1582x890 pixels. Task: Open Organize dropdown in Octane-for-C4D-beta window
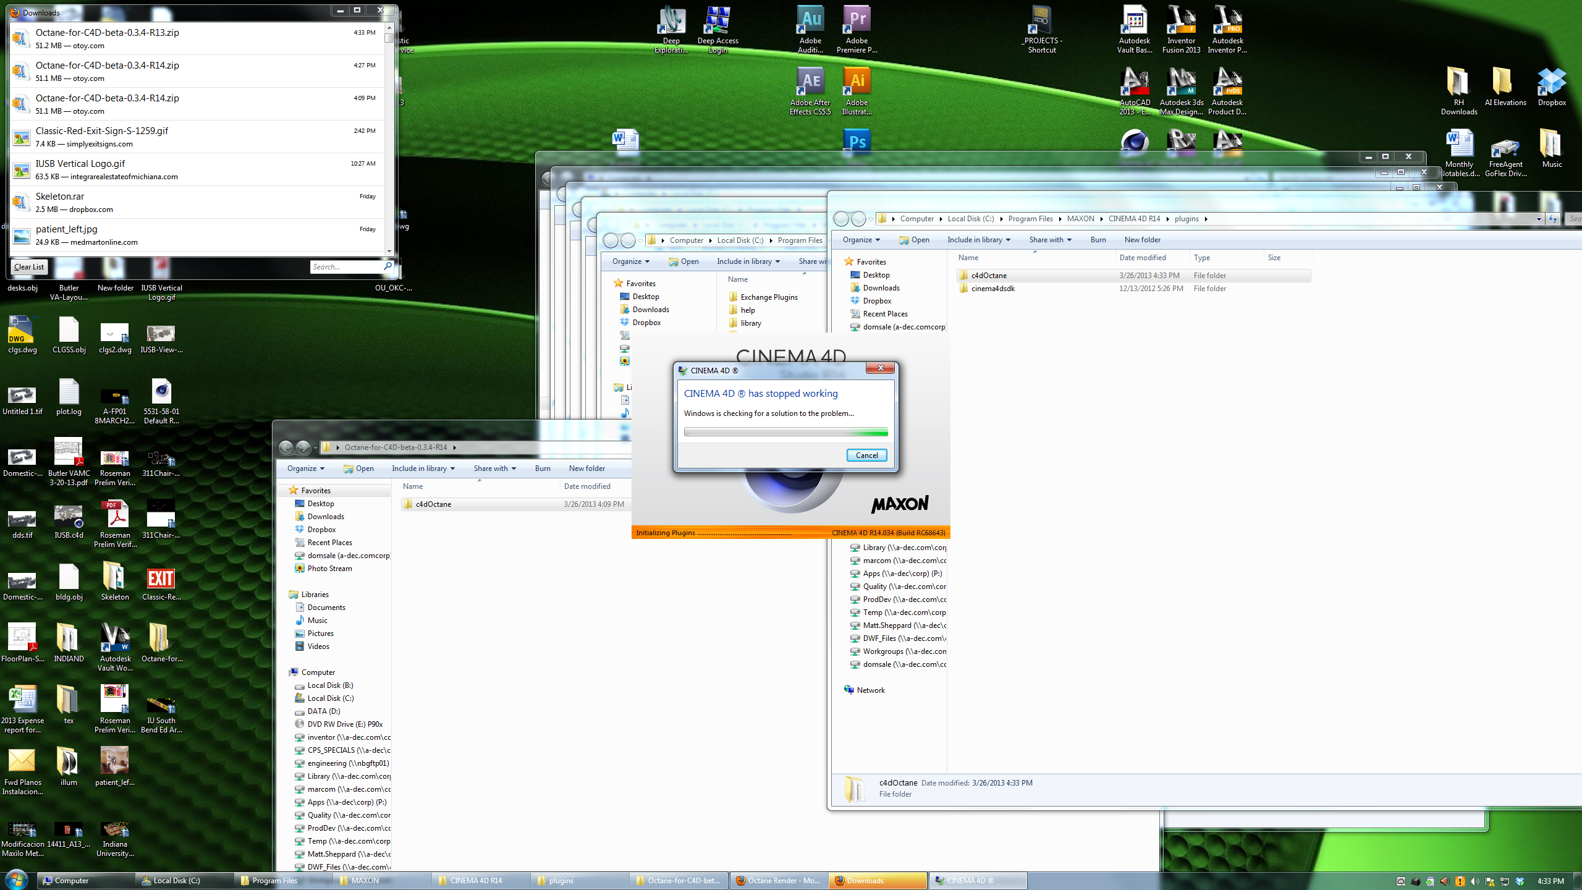(x=305, y=468)
